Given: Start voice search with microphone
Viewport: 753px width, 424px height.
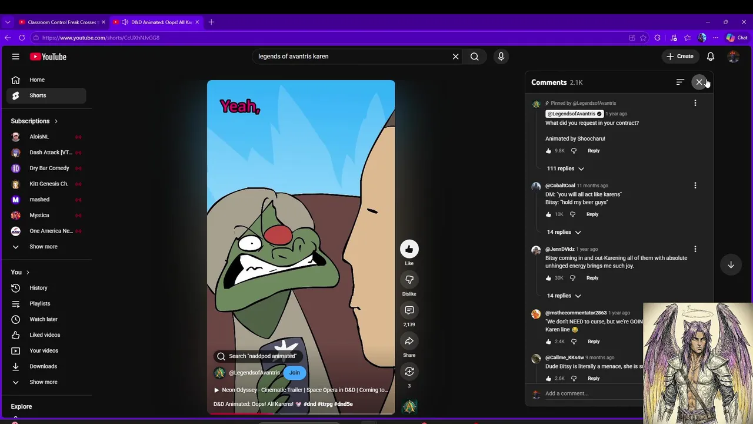Looking at the screenshot, I should pyautogui.click(x=501, y=57).
